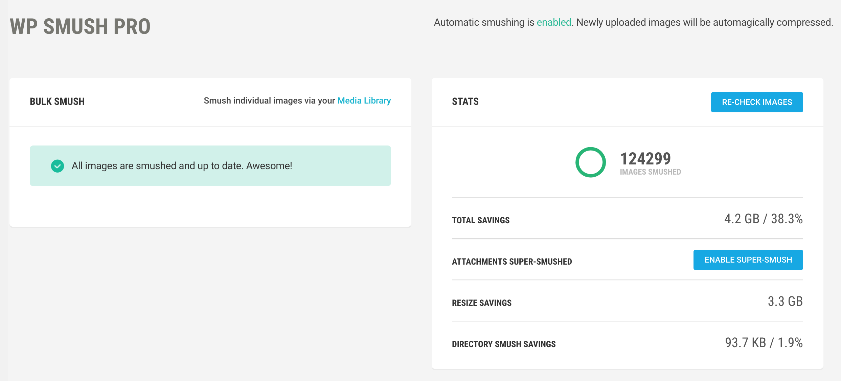Viewport: 841px width, 381px height.
Task: Click the WP SMUSH PRO page title
Action: [x=80, y=26]
